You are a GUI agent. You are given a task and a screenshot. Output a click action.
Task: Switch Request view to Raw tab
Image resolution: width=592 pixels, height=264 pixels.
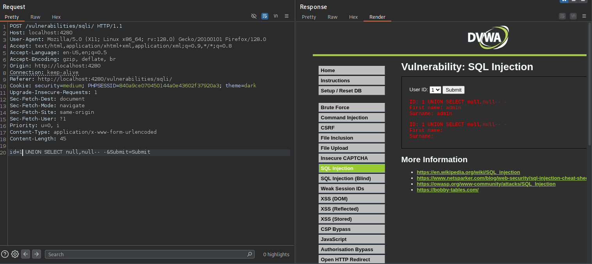36,17
